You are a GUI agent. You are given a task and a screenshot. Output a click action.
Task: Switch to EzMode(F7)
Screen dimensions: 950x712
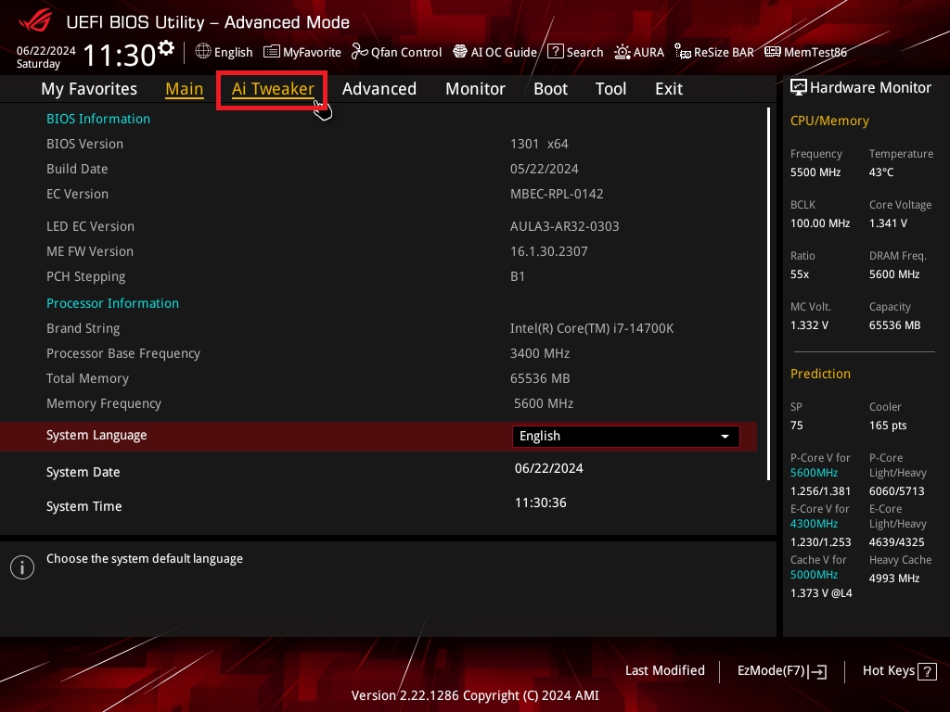(781, 671)
